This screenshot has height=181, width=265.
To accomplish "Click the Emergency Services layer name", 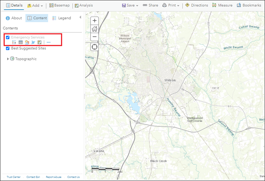I will (28, 37).
